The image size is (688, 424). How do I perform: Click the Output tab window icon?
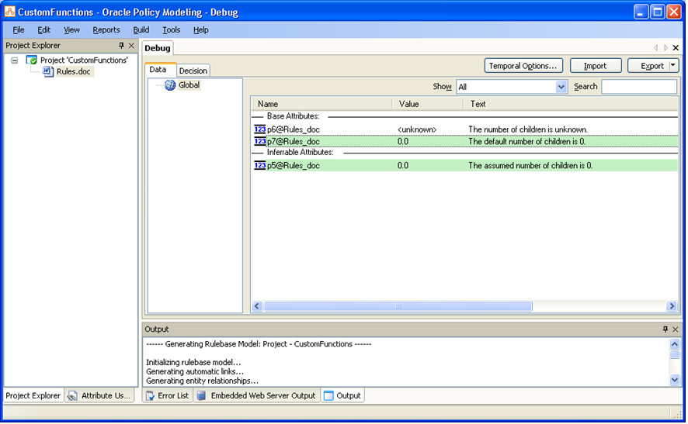(x=328, y=395)
